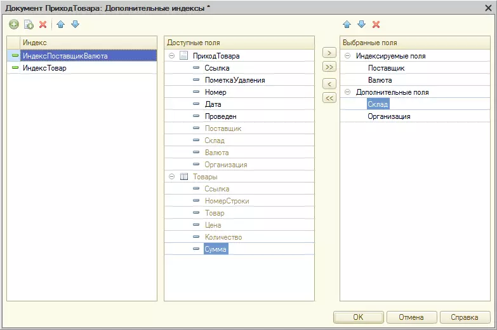Move index down in left toolbar
The height and width of the screenshot is (330, 497).
tap(75, 24)
